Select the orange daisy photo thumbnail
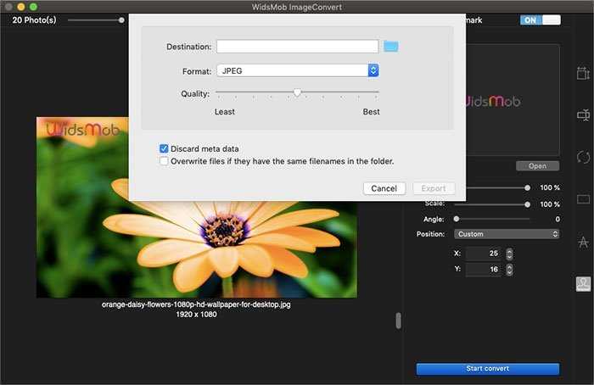 pyautogui.click(x=196, y=207)
